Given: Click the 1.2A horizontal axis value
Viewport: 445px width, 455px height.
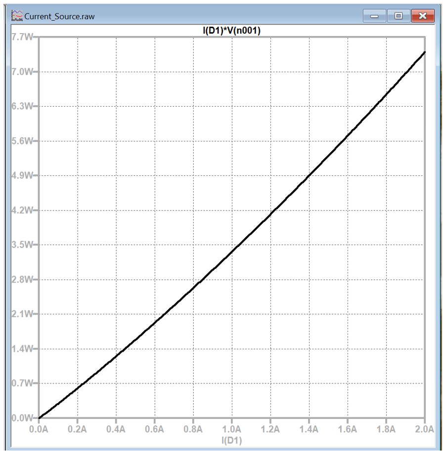Looking at the screenshot, I should coord(270,429).
